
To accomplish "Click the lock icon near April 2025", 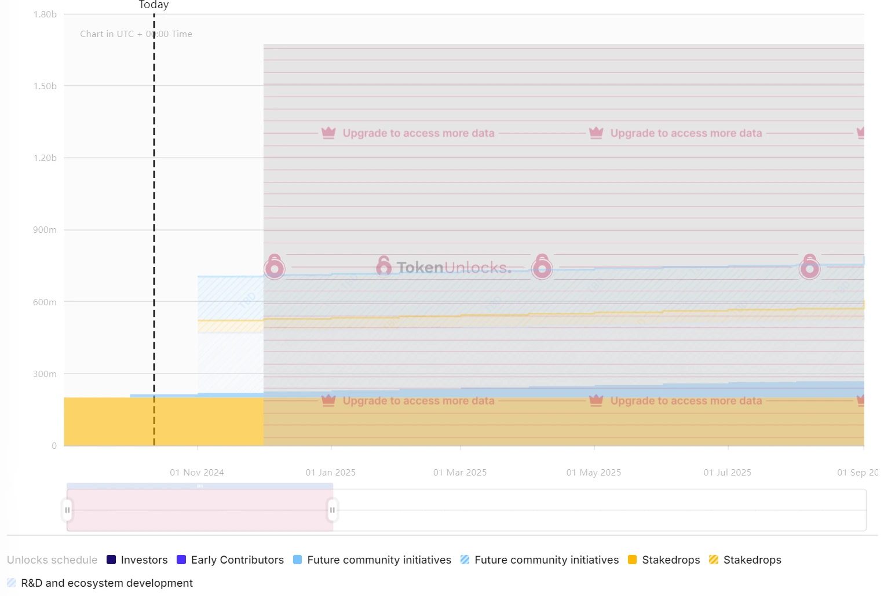I will [x=542, y=266].
